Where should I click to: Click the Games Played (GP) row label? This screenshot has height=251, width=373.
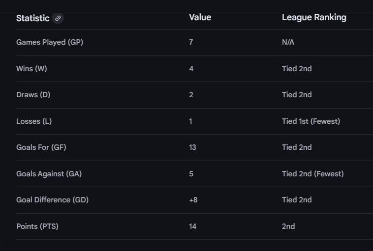50,42
